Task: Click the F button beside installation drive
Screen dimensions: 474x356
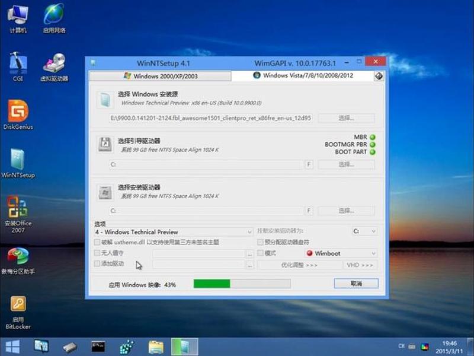Action: [x=309, y=211]
